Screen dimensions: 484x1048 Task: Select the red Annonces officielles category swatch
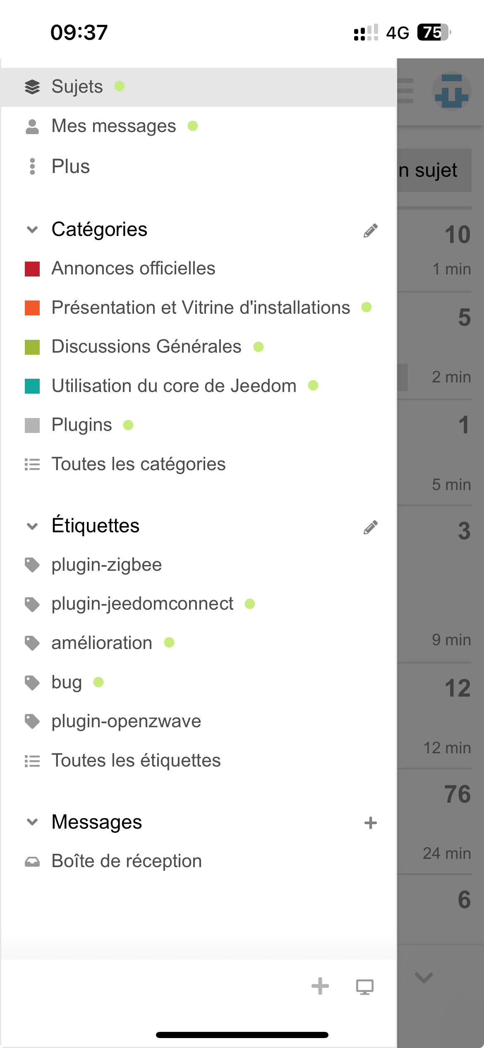pyautogui.click(x=32, y=269)
